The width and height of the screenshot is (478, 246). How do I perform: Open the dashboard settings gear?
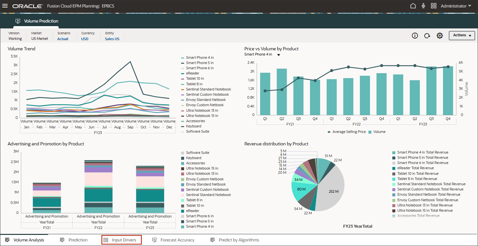tap(440, 36)
